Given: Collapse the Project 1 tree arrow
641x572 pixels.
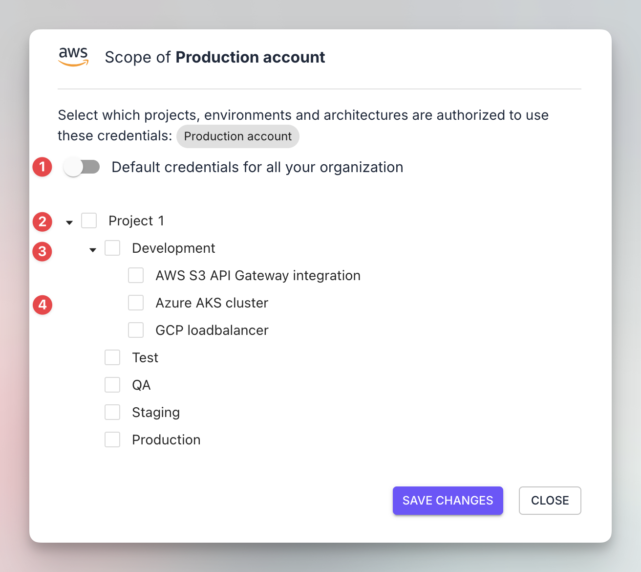Looking at the screenshot, I should pyautogui.click(x=69, y=222).
